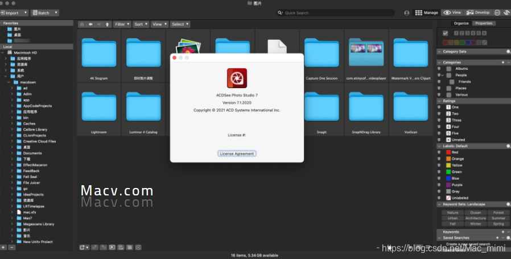Image resolution: width=511 pixels, height=259 pixels.
Task: Check the Various category box
Action: 449,95
